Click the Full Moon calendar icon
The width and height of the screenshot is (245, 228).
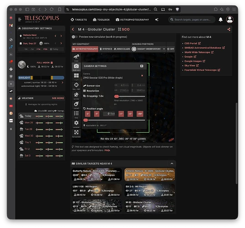click(52, 62)
